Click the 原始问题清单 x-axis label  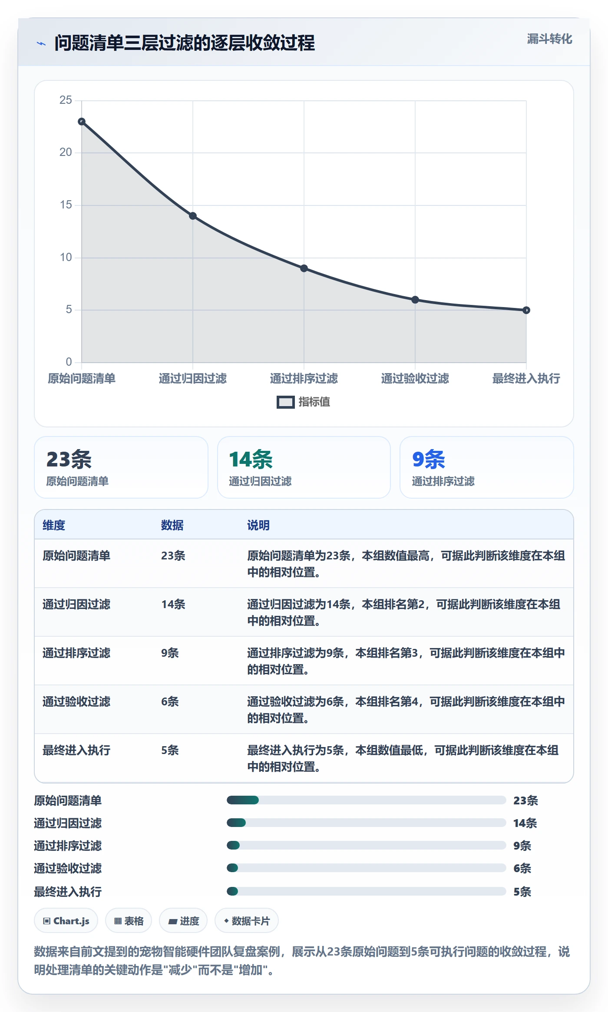pos(82,379)
